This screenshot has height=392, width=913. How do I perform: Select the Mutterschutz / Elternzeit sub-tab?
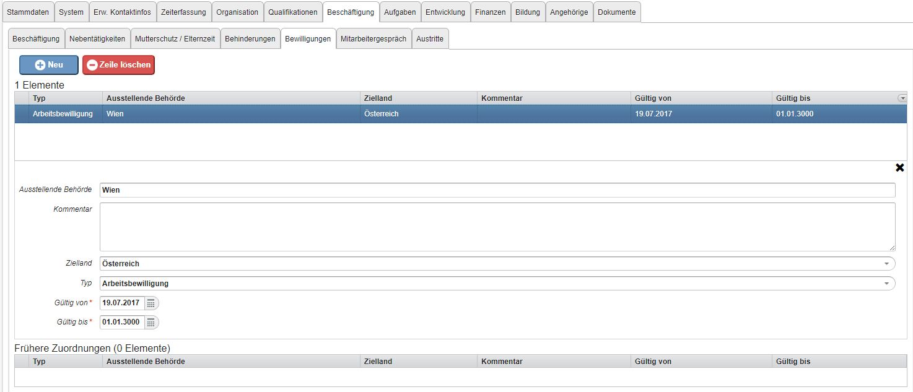tap(175, 39)
